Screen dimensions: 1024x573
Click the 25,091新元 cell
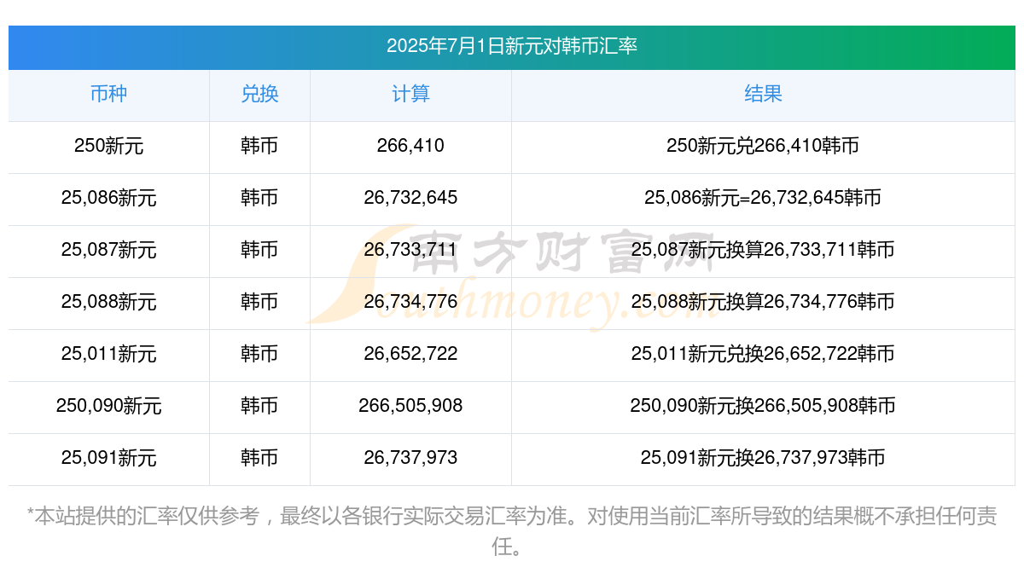(x=108, y=458)
